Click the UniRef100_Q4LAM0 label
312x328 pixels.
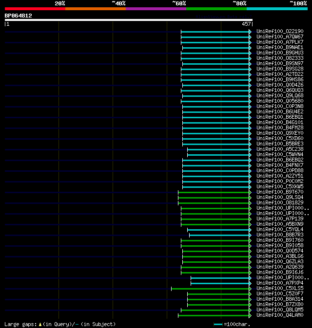point(280,315)
